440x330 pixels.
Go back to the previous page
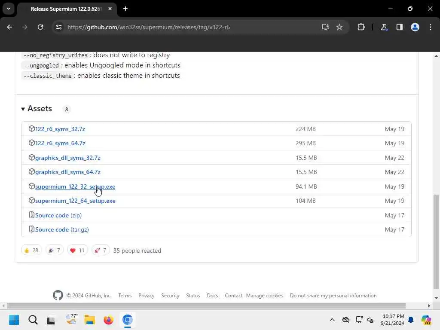pyautogui.click(x=9, y=27)
